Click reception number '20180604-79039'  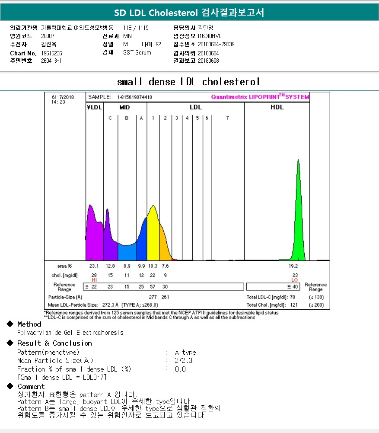click(216, 44)
